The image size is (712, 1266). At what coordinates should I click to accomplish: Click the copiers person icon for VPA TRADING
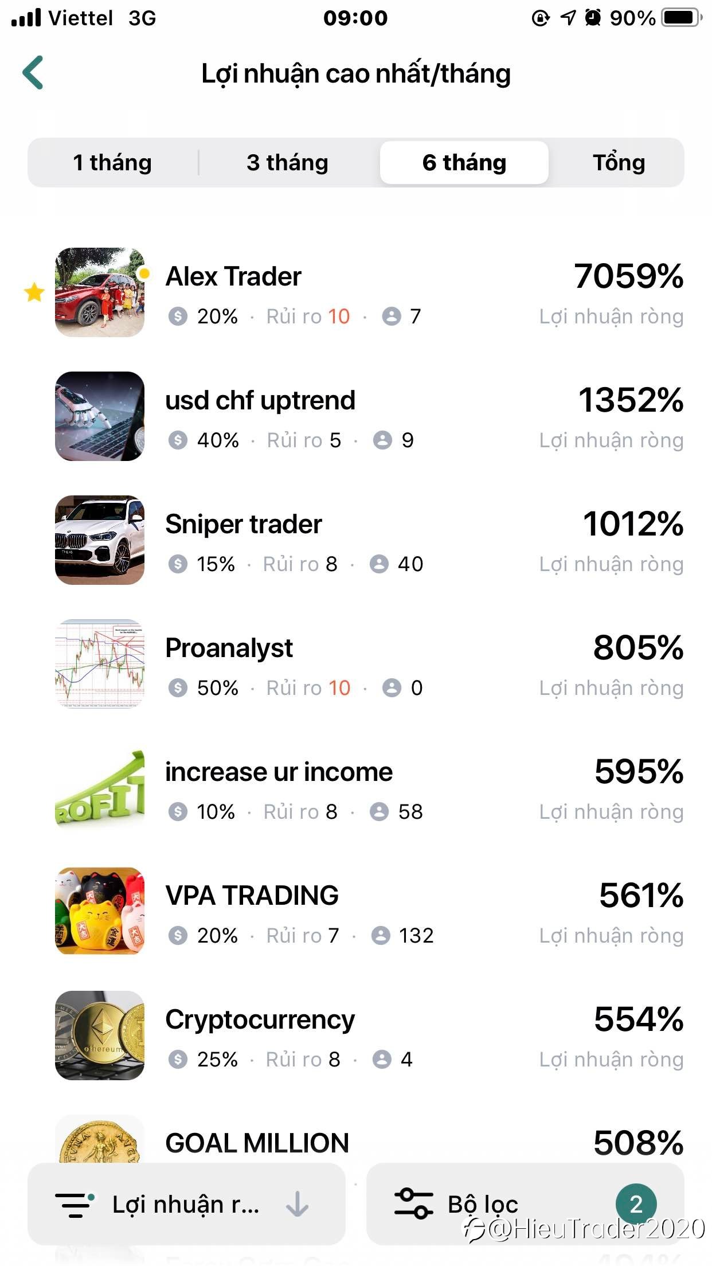381,936
